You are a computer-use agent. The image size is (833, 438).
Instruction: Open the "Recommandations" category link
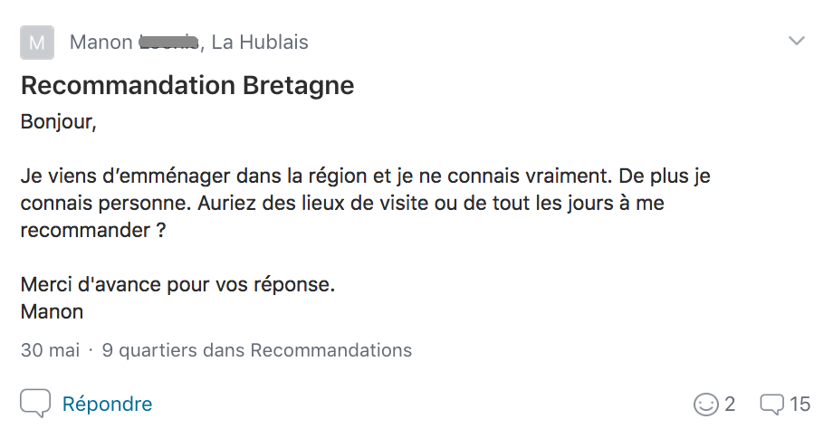click(331, 350)
